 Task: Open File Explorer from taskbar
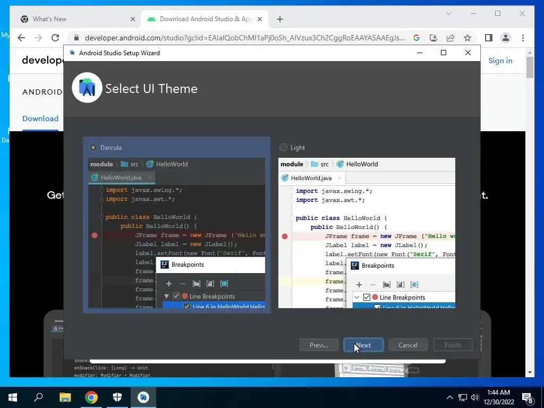tap(65, 397)
